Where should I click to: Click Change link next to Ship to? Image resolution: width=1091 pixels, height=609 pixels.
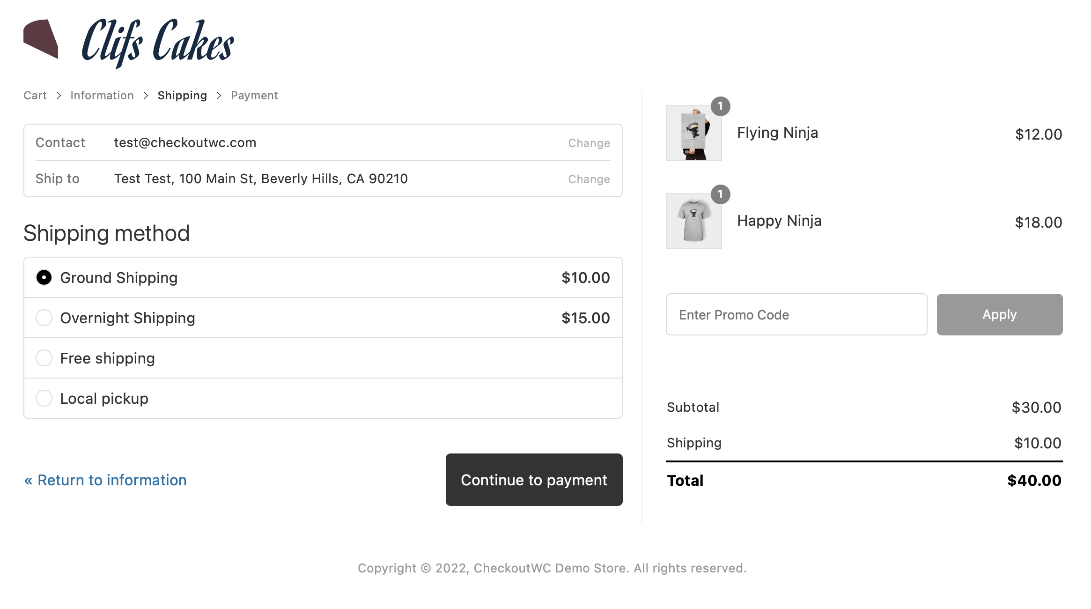[589, 178]
